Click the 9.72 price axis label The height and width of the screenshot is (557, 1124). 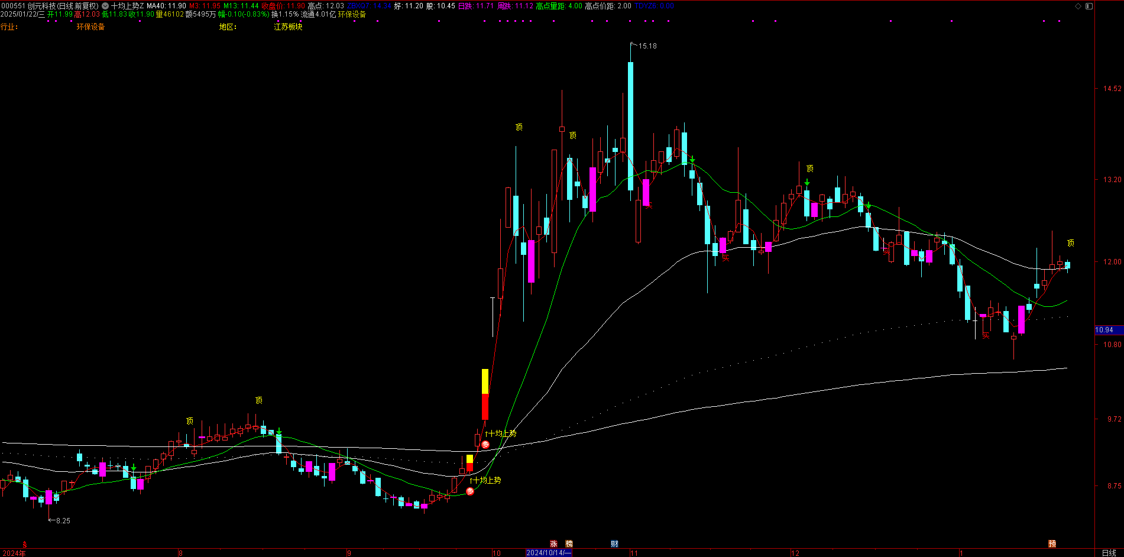coord(1114,419)
